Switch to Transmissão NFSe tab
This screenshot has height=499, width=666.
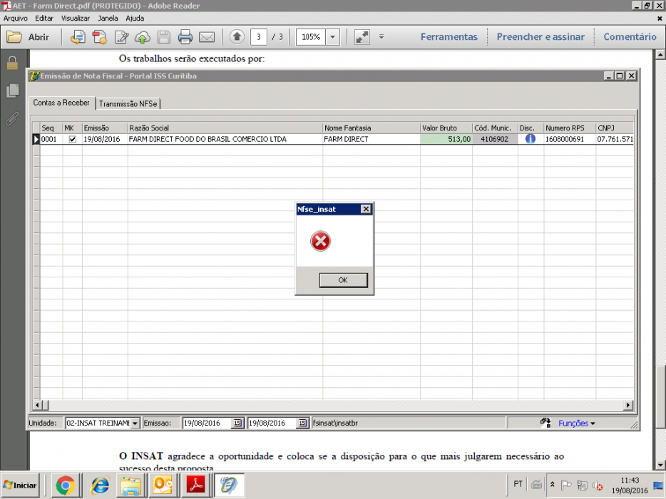coord(128,103)
